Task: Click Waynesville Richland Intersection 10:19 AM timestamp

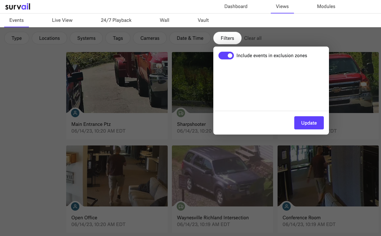Action: (x=203, y=224)
